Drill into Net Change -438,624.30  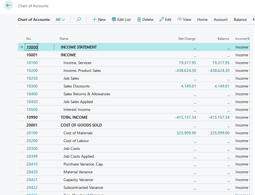click(186, 70)
